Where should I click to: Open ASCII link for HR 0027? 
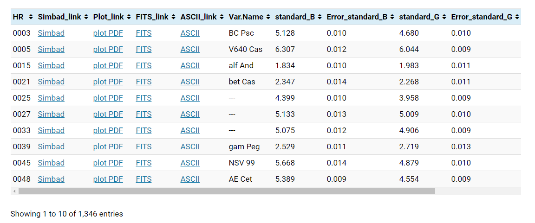pyautogui.click(x=190, y=115)
